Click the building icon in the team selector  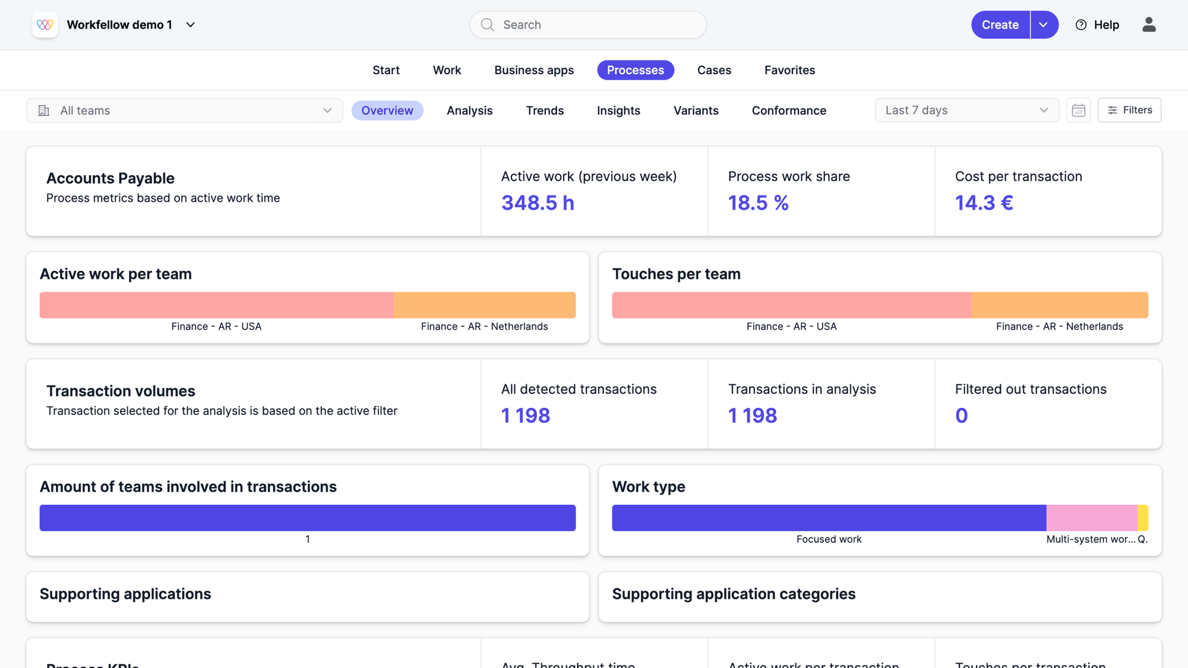(x=43, y=110)
